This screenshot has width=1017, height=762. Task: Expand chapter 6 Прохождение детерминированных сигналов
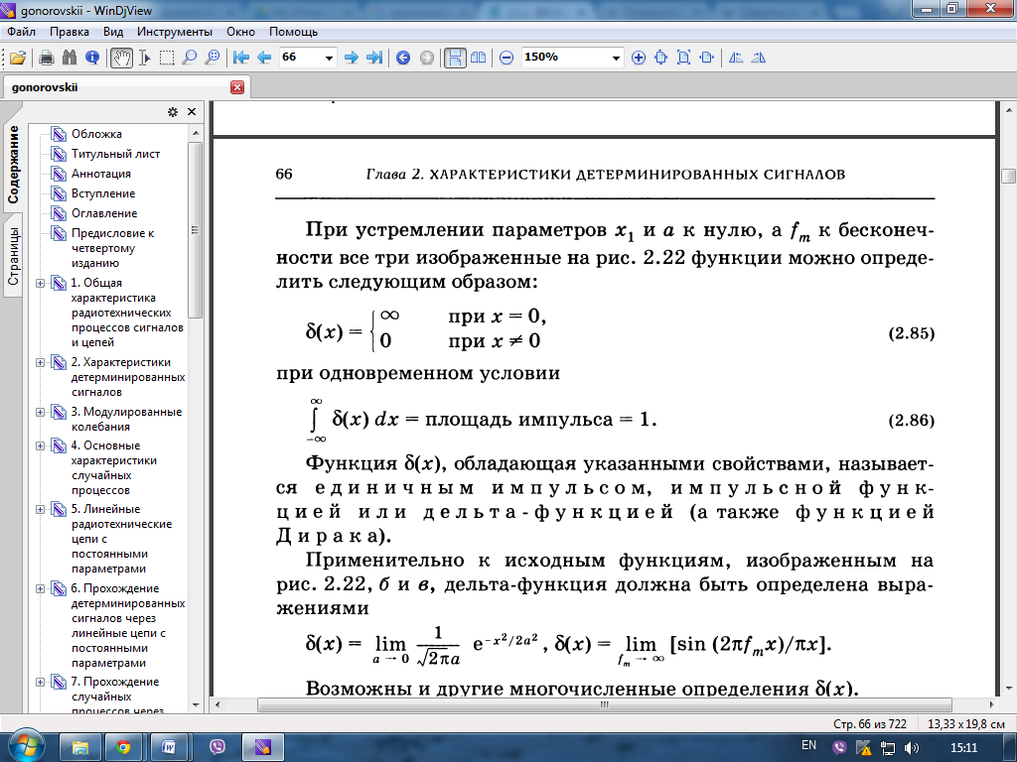(x=40, y=589)
